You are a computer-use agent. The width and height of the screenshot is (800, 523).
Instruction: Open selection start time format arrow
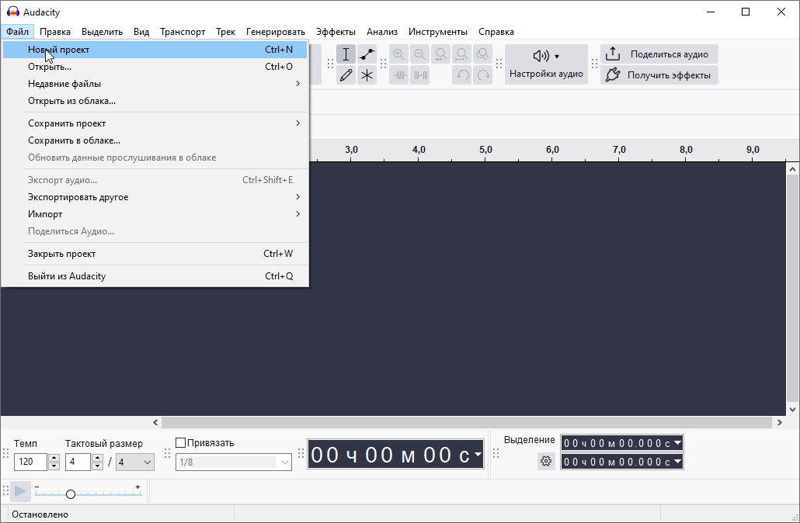[x=677, y=442]
